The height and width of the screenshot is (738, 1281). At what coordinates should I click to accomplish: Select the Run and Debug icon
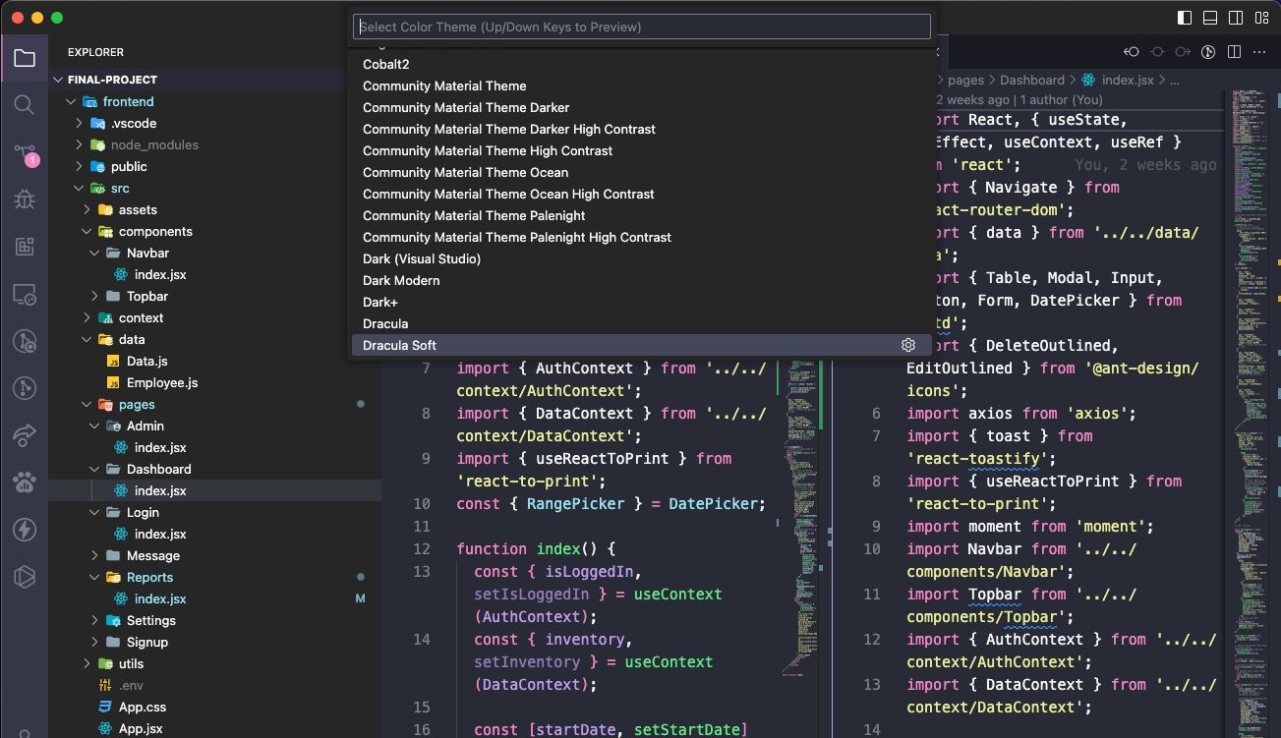25,199
